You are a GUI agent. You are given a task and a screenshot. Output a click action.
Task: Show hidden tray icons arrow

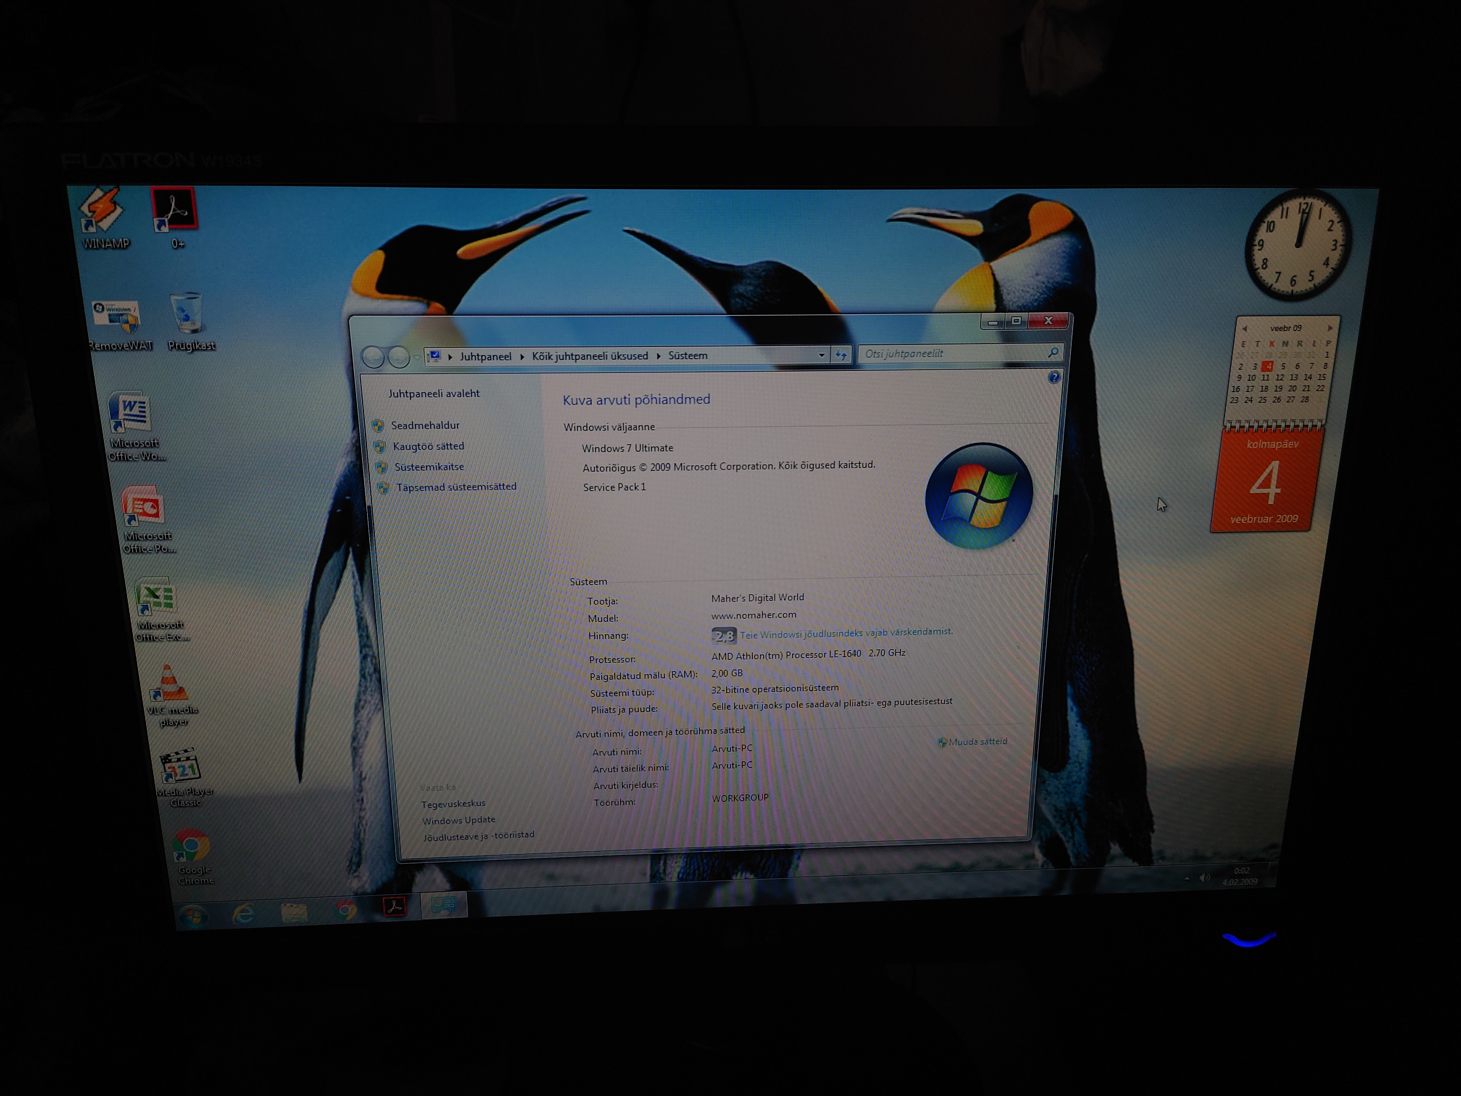(x=1187, y=879)
